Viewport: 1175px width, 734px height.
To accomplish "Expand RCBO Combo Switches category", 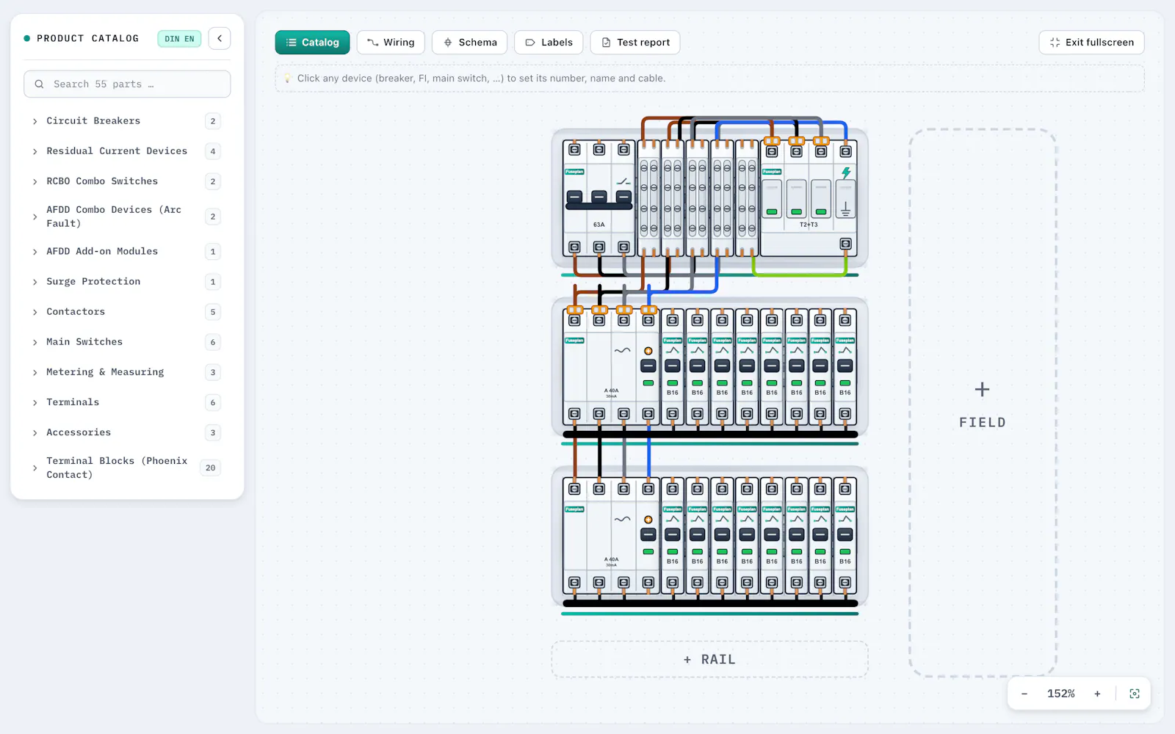I will [x=127, y=181].
